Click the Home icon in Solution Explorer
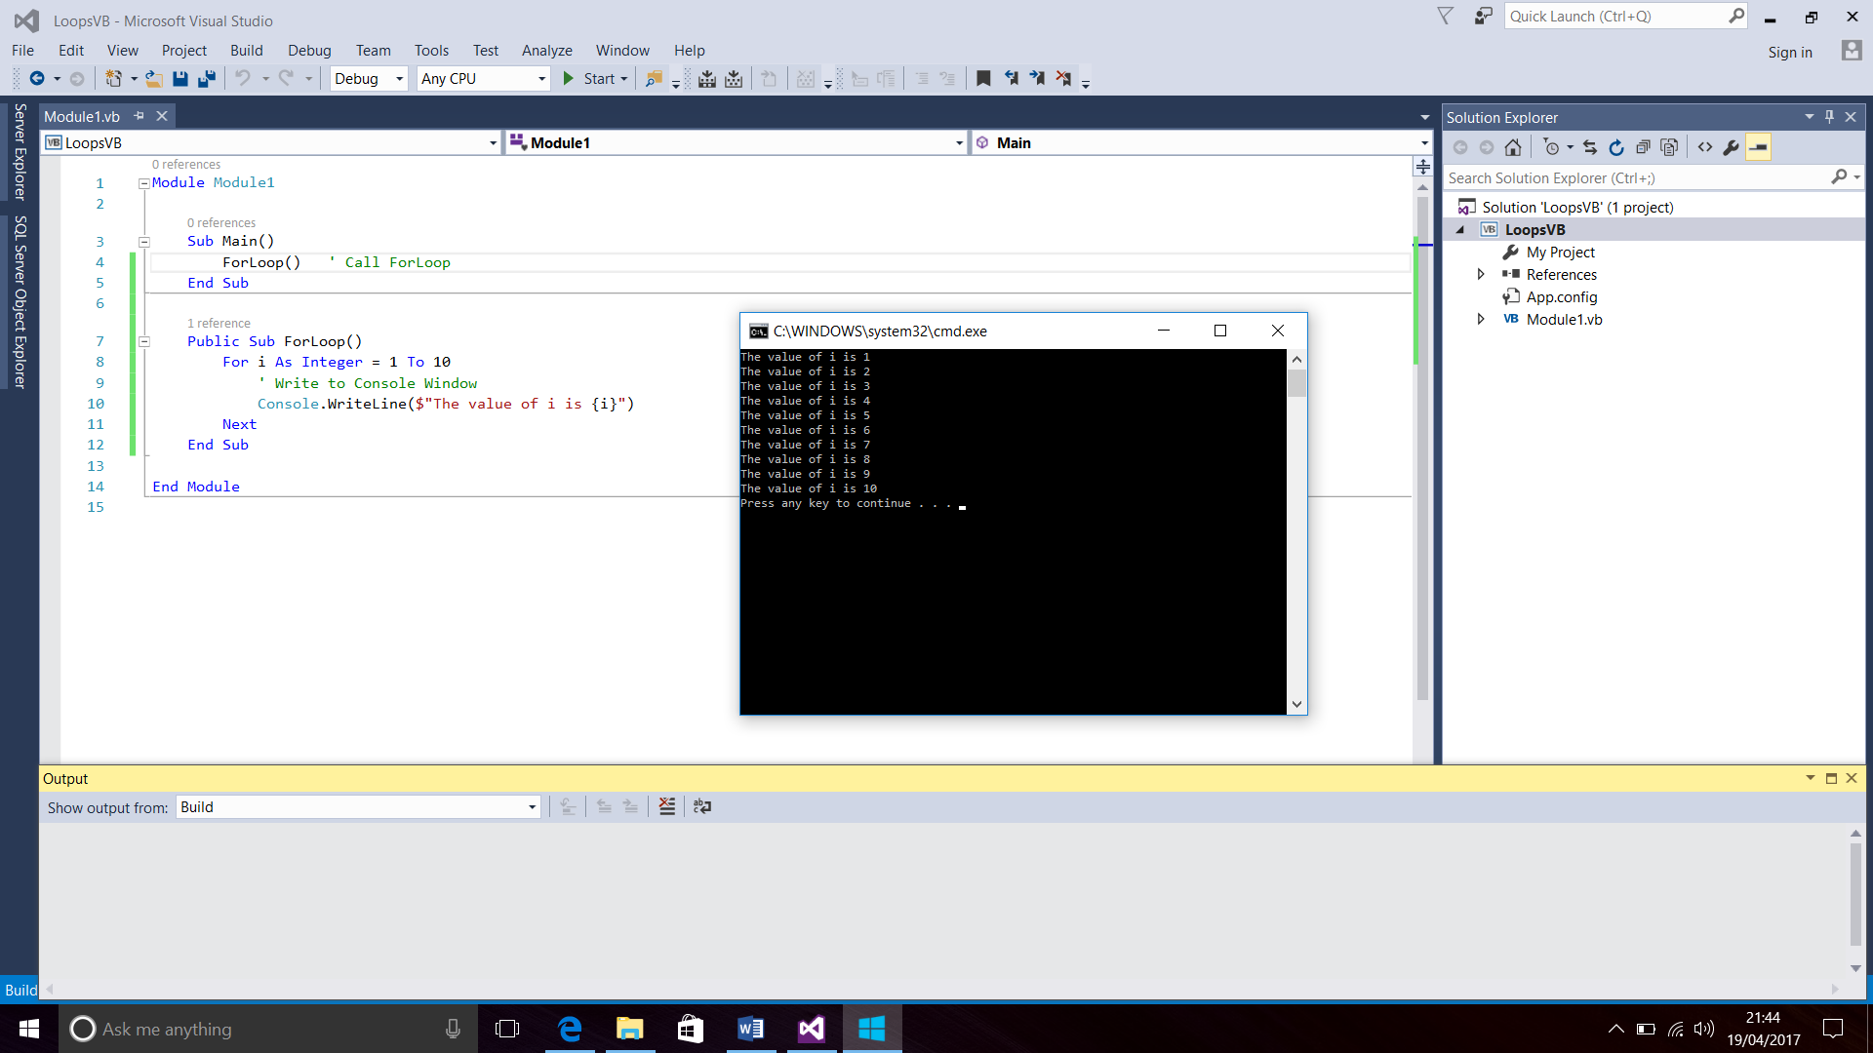The image size is (1873, 1053). pyautogui.click(x=1513, y=147)
